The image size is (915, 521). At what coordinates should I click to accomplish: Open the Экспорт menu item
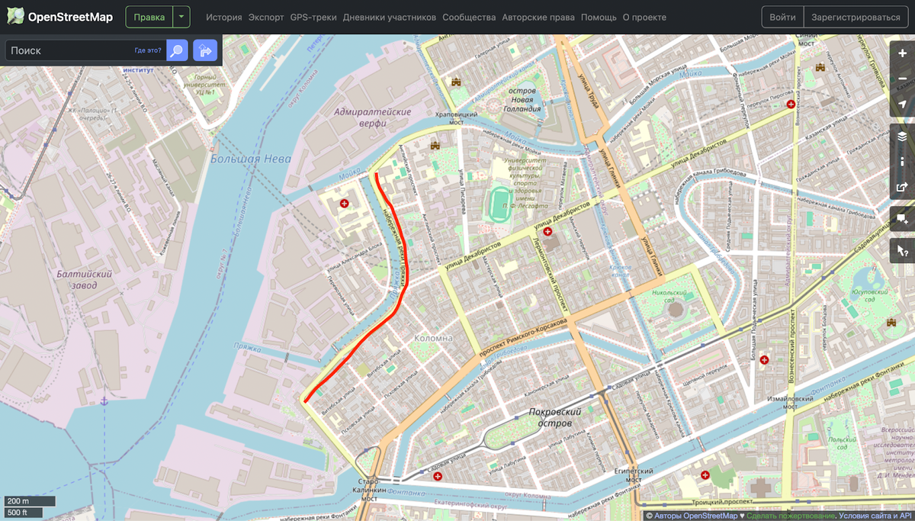266,17
